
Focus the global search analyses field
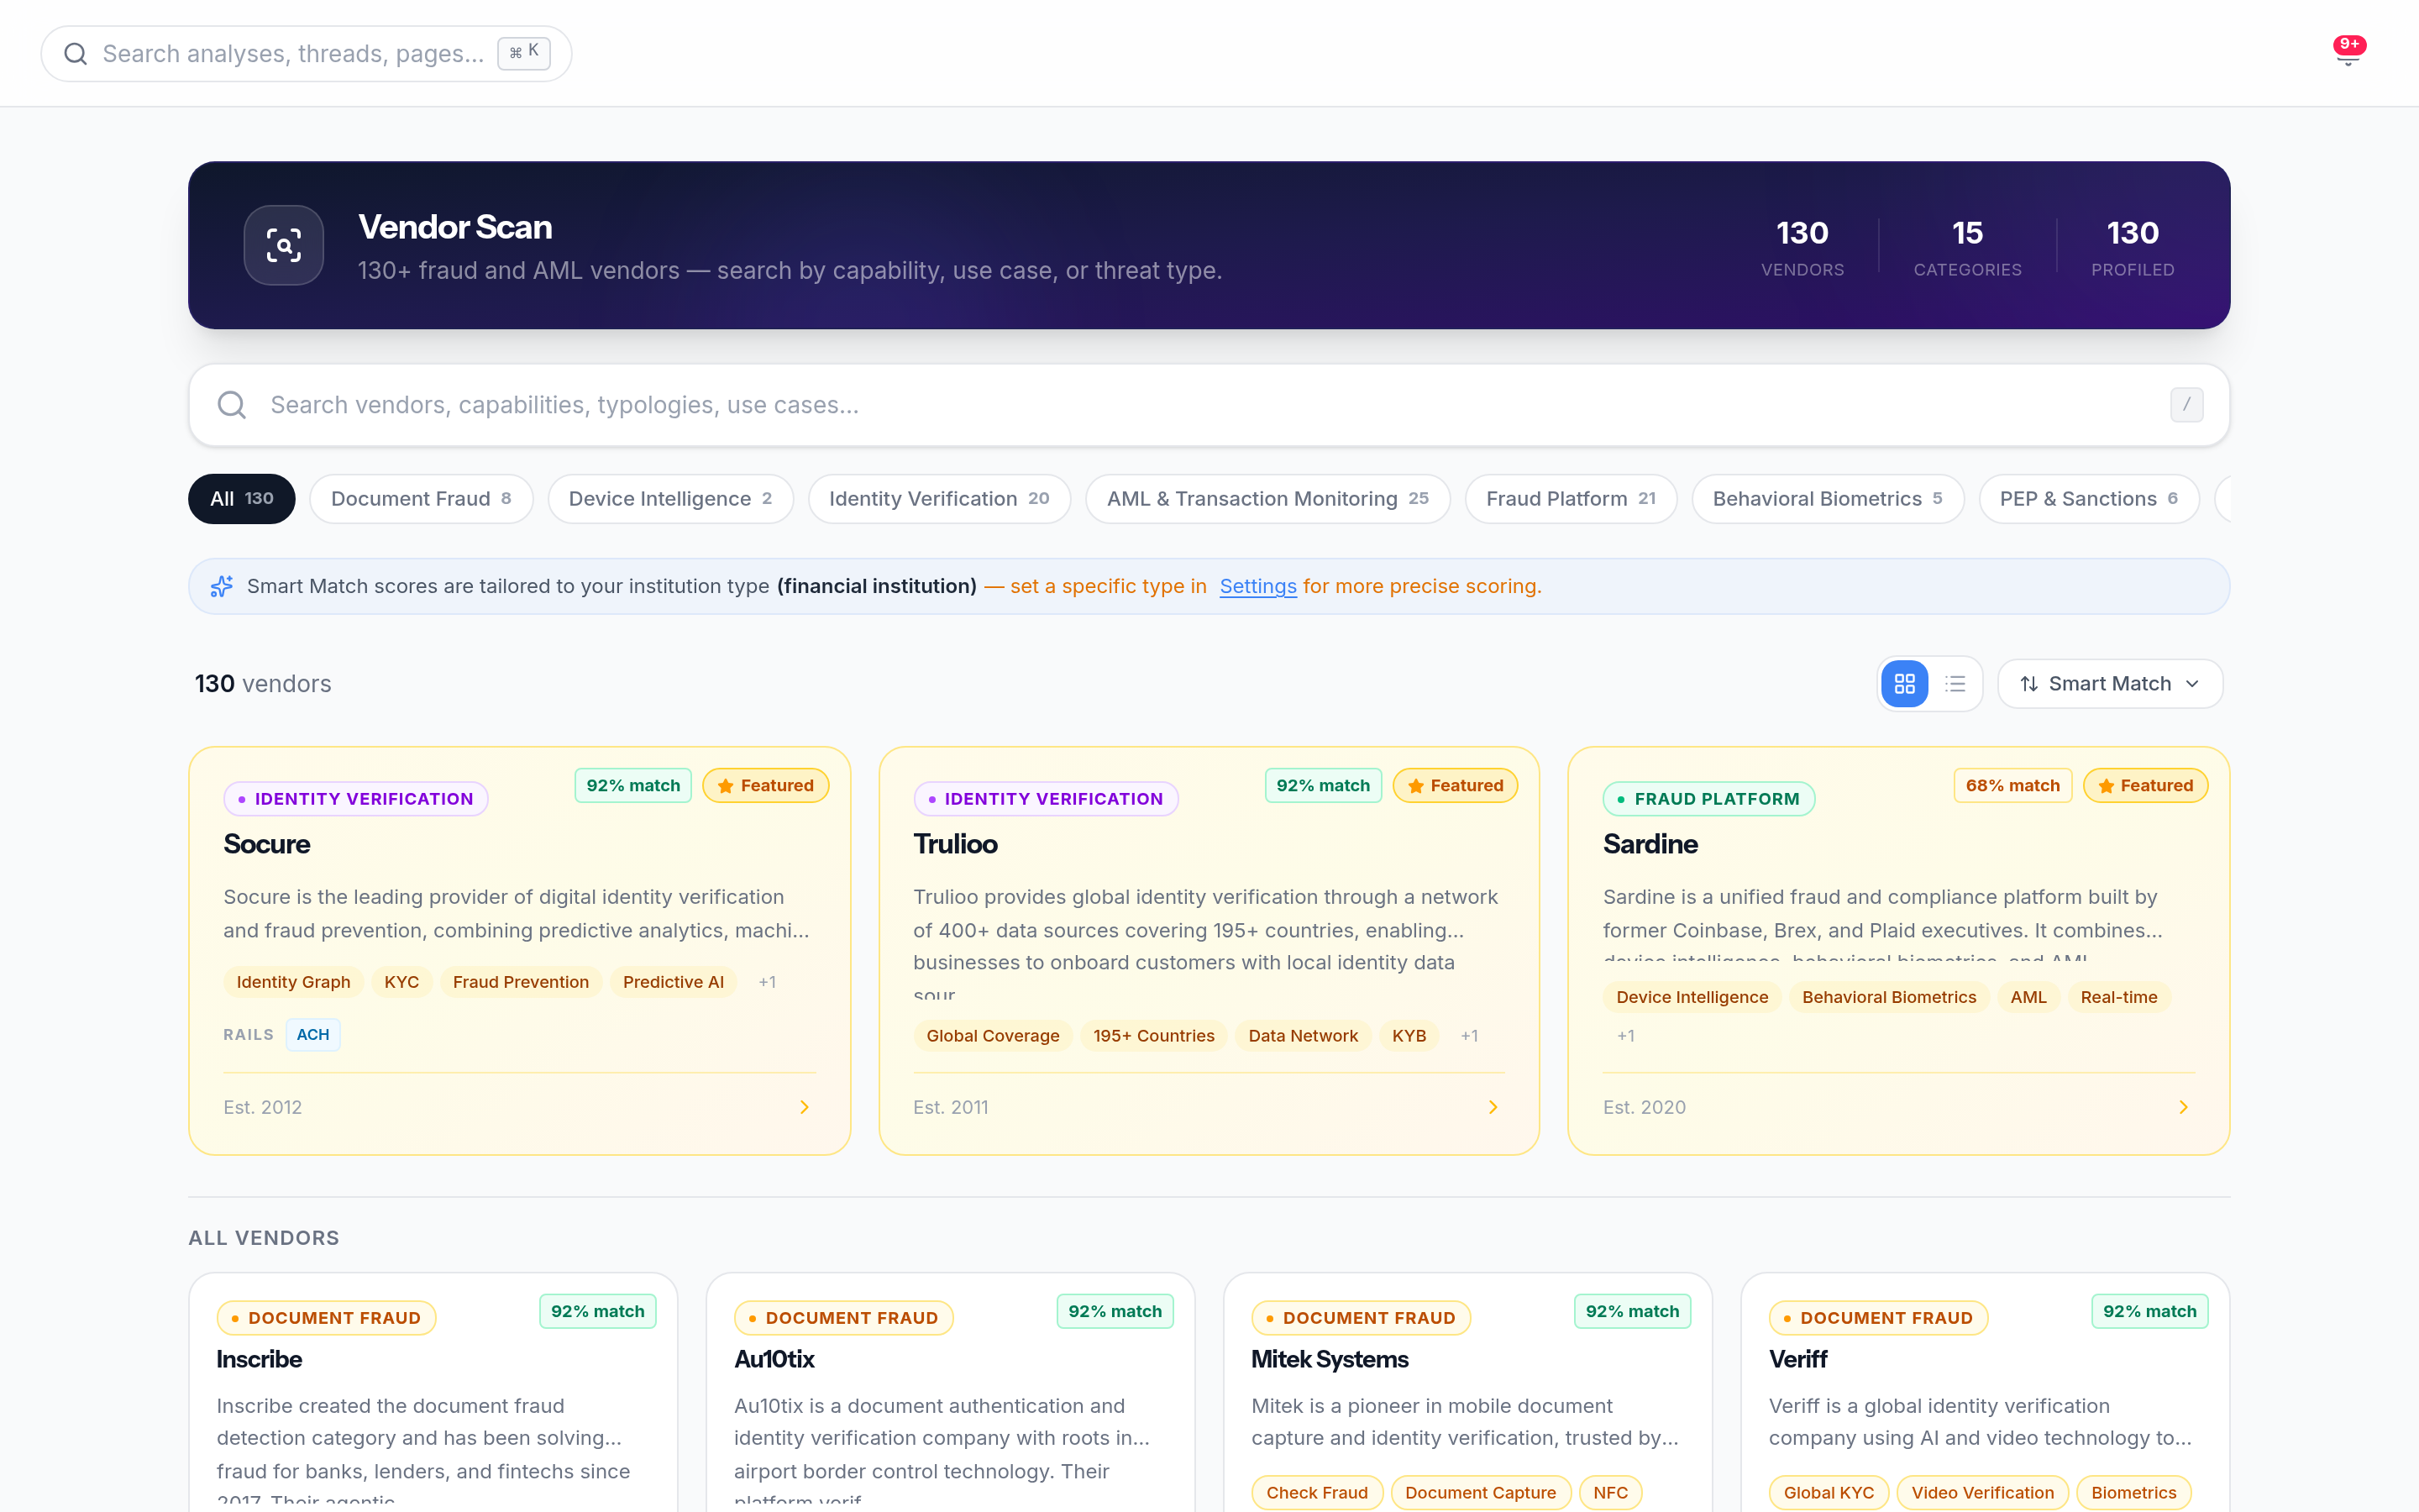(306, 54)
